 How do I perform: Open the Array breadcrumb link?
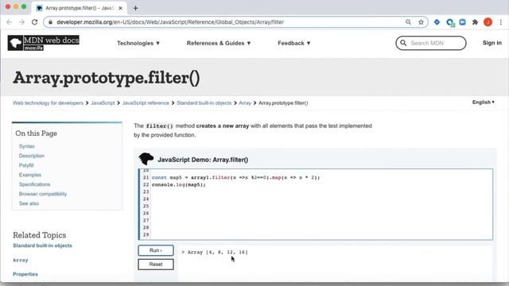[245, 102]
